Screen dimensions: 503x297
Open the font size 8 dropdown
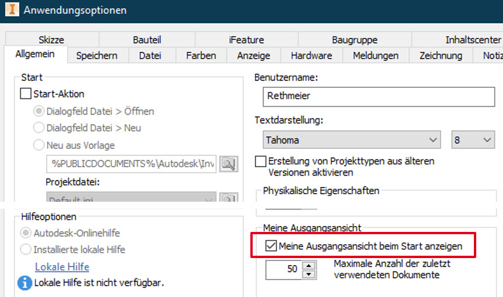click(473, 139)
